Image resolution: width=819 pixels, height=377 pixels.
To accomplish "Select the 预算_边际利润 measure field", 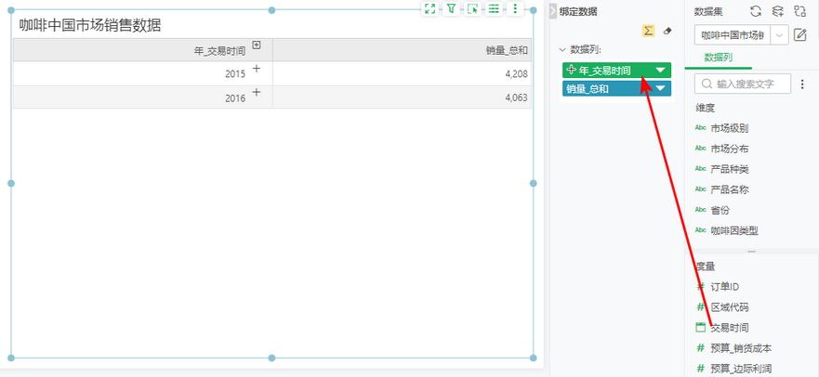I will (x=741, y=368).
